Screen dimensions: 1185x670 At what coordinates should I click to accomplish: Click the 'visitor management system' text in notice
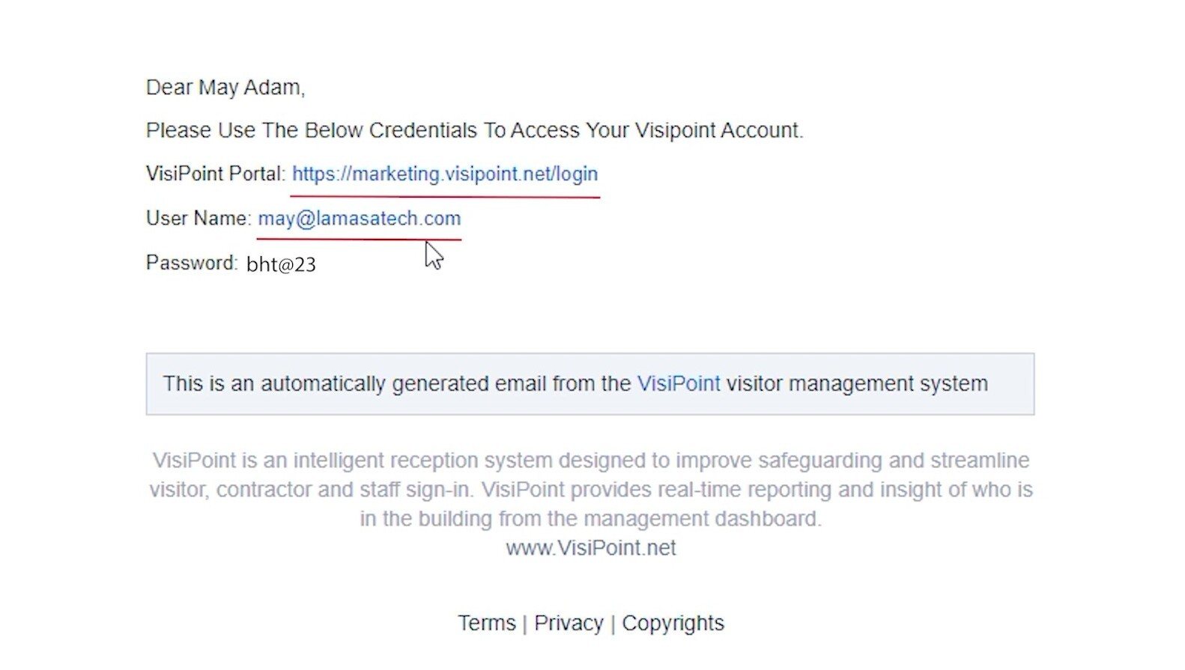click(857, 384)
